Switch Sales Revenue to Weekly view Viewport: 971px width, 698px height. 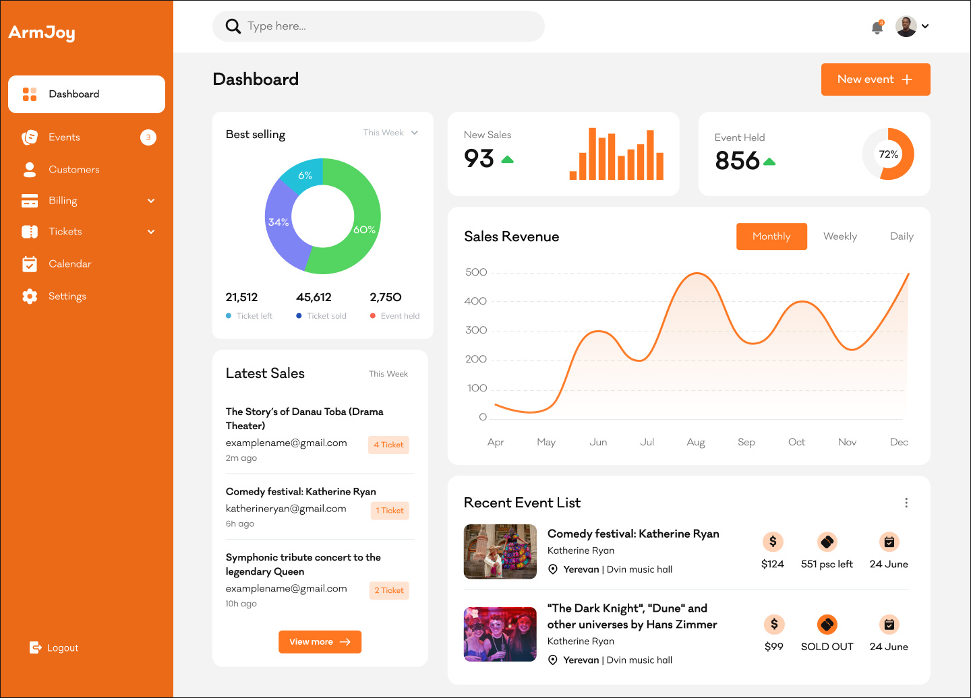[840, 236]
